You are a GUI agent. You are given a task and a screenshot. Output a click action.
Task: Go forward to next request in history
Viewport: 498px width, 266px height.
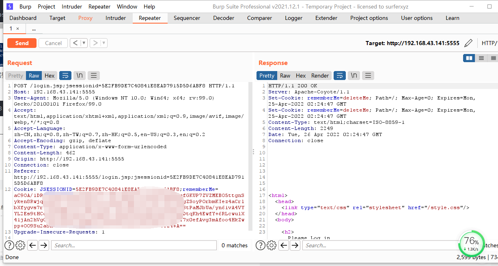click(95, 43)
